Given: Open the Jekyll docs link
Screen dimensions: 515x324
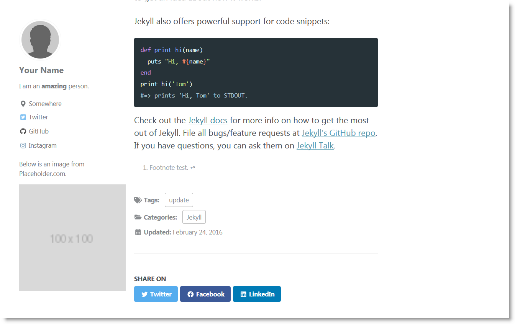Looking at the screenshot, I should tap(208, 120).
